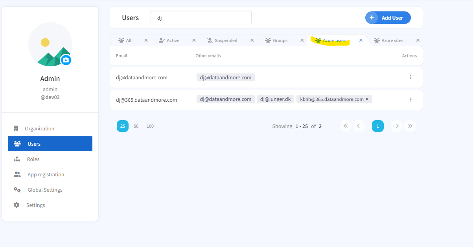The width and height of the screenshot is (473, 247).
Task: Go to the first page
Action: (x=346, y=126)
